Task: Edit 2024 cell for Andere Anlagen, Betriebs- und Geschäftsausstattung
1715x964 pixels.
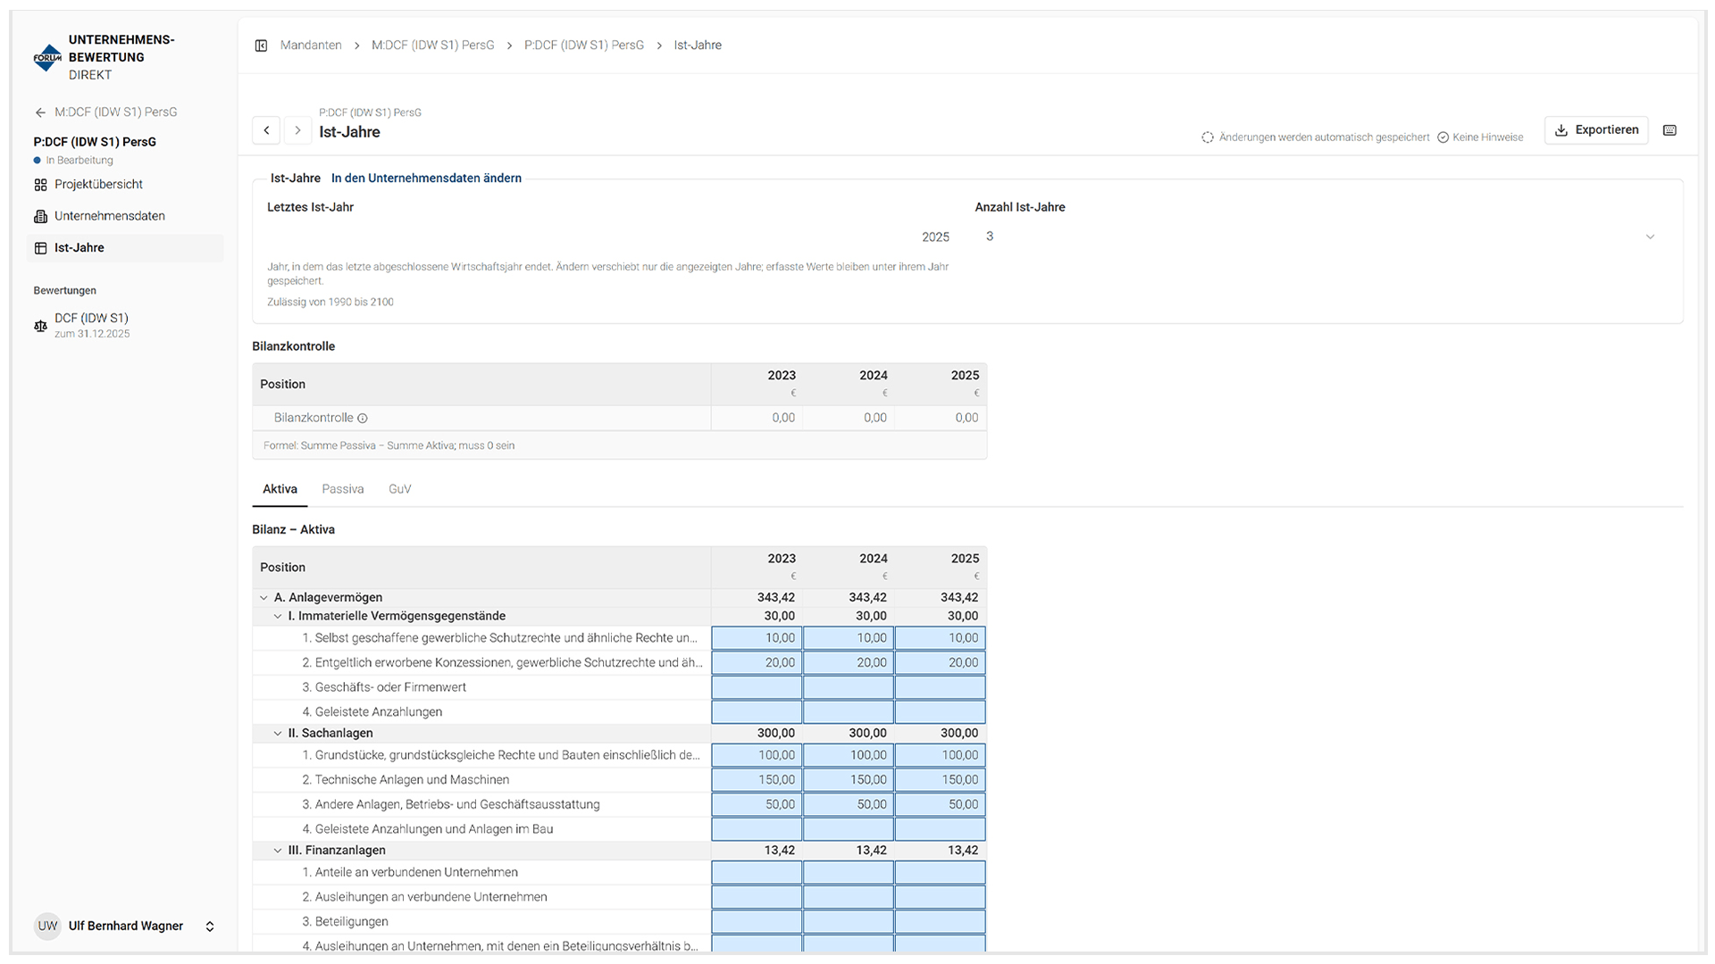Action: click(849, 805)
